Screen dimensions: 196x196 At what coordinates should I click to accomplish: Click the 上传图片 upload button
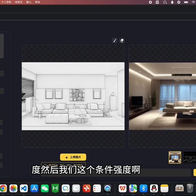tap(73, 157)
